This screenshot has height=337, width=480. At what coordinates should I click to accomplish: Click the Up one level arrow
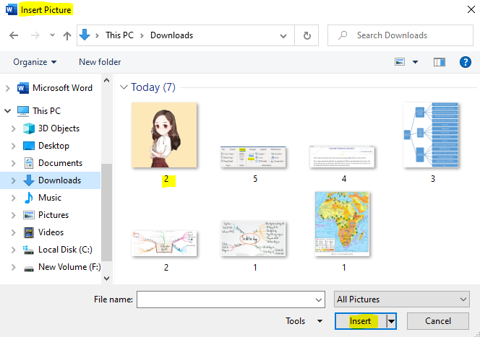[x=67, y=35]
